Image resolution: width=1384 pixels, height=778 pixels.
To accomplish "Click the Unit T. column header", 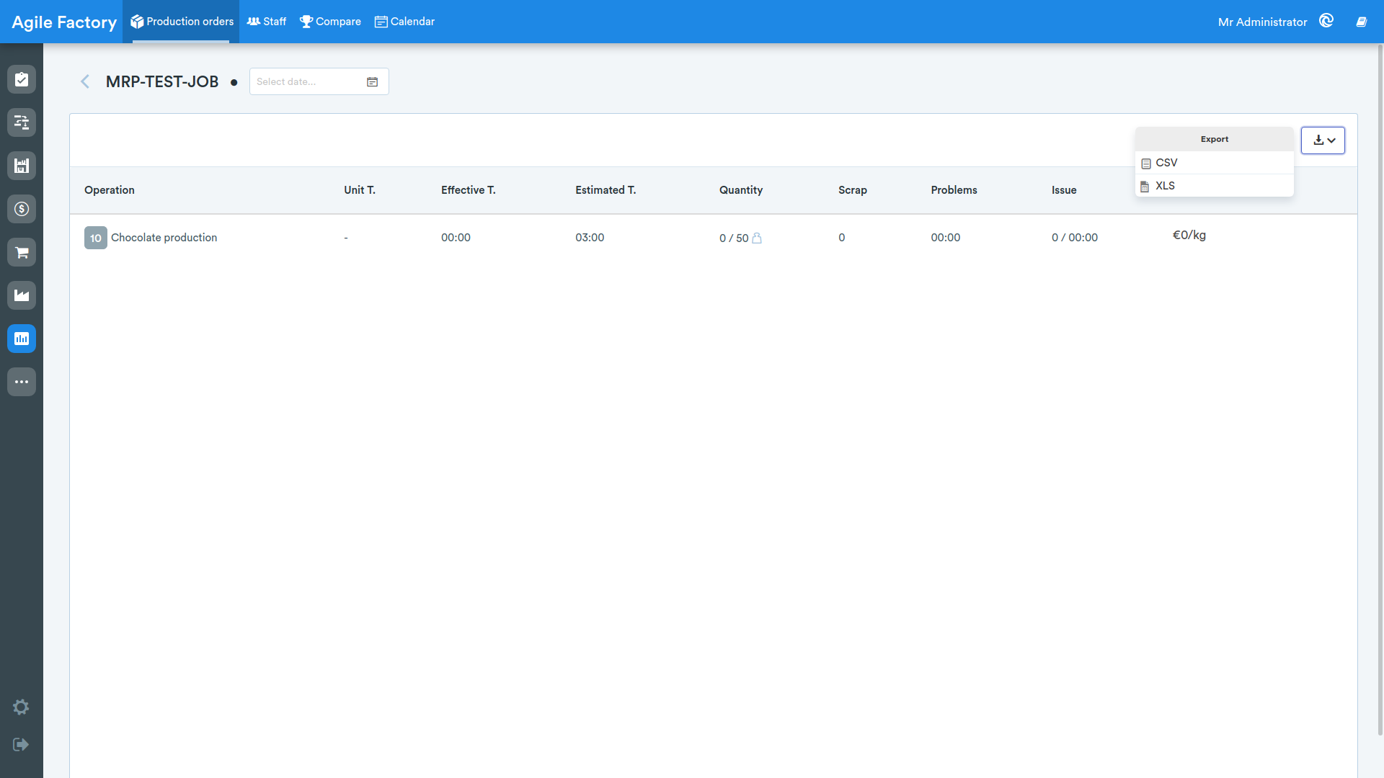I will coord(360,190).
